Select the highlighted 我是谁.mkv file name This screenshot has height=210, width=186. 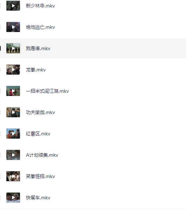38,48
